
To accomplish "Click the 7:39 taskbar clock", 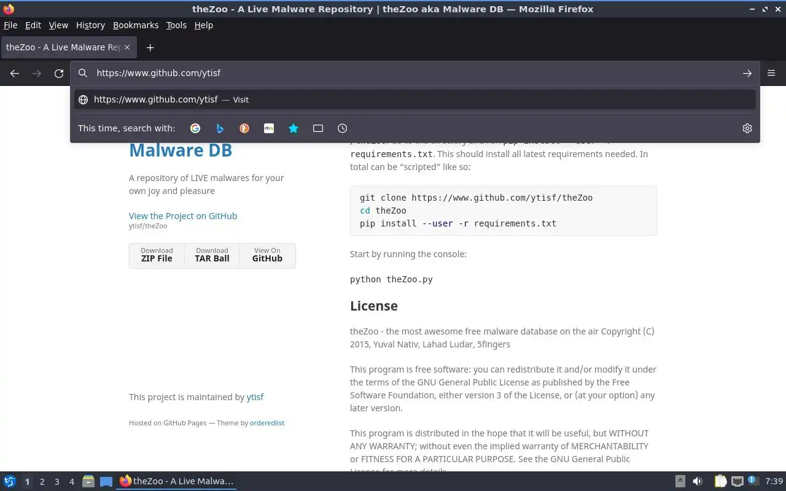I will [x=774, y=481].
